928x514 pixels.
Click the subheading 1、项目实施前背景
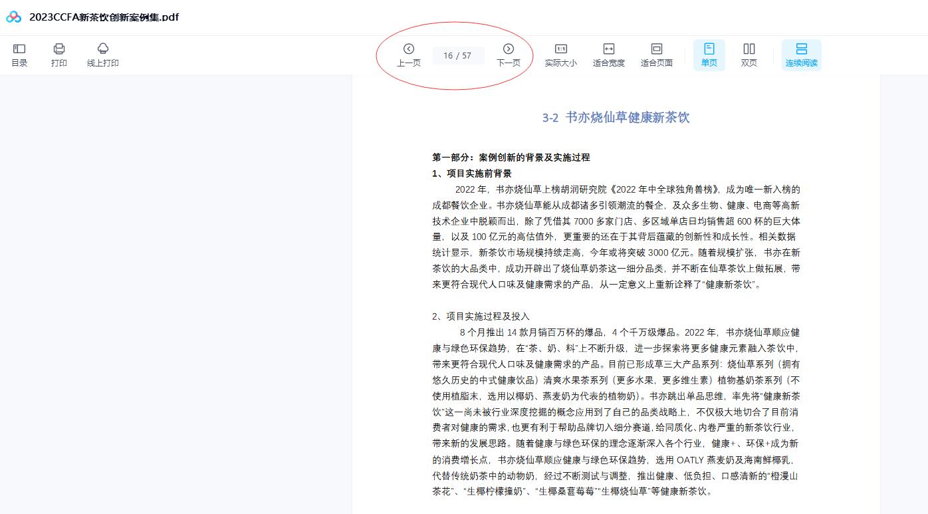coord(471,174)
